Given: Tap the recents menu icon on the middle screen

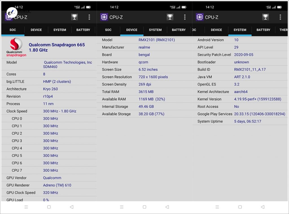Looking at the screenshot, I should [x=122, y=207].
